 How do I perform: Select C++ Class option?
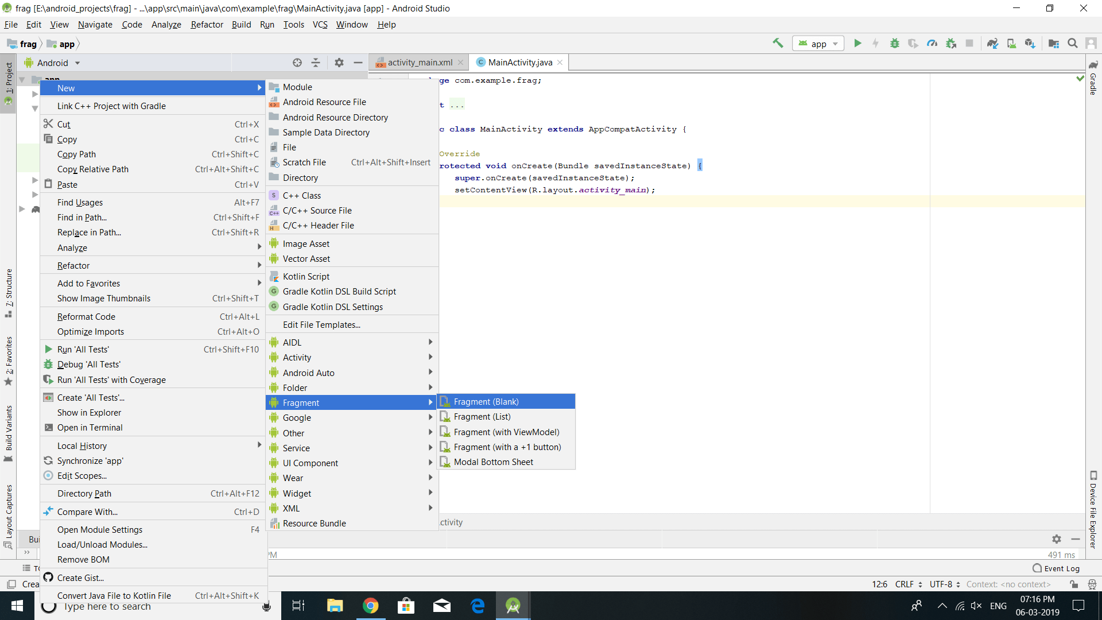coord(351,195)
